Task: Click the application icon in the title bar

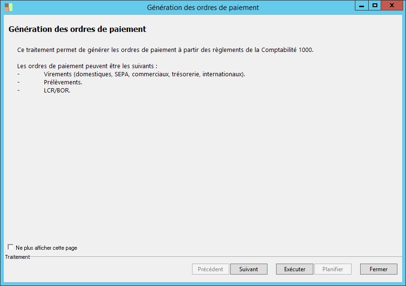Action: click(x=9, y=7)
